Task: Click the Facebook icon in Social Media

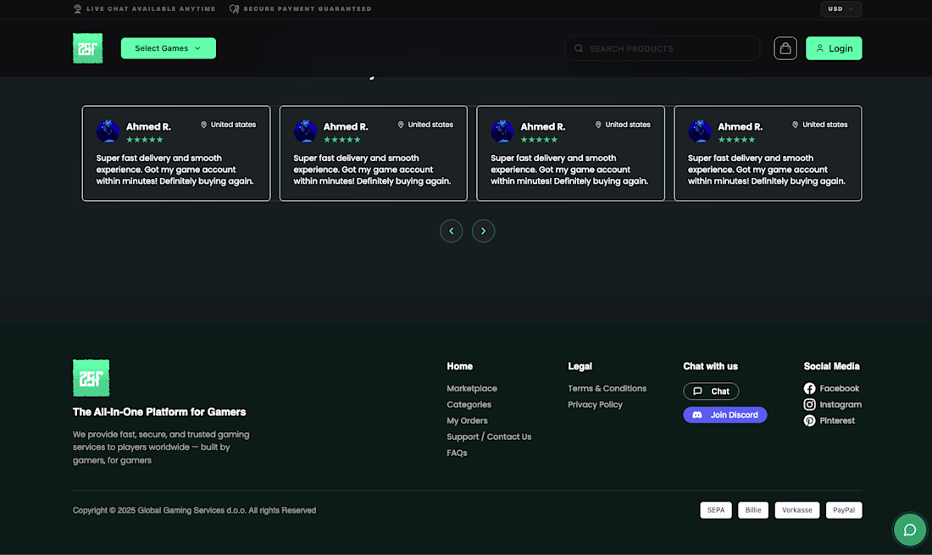Action: [809, 389]
